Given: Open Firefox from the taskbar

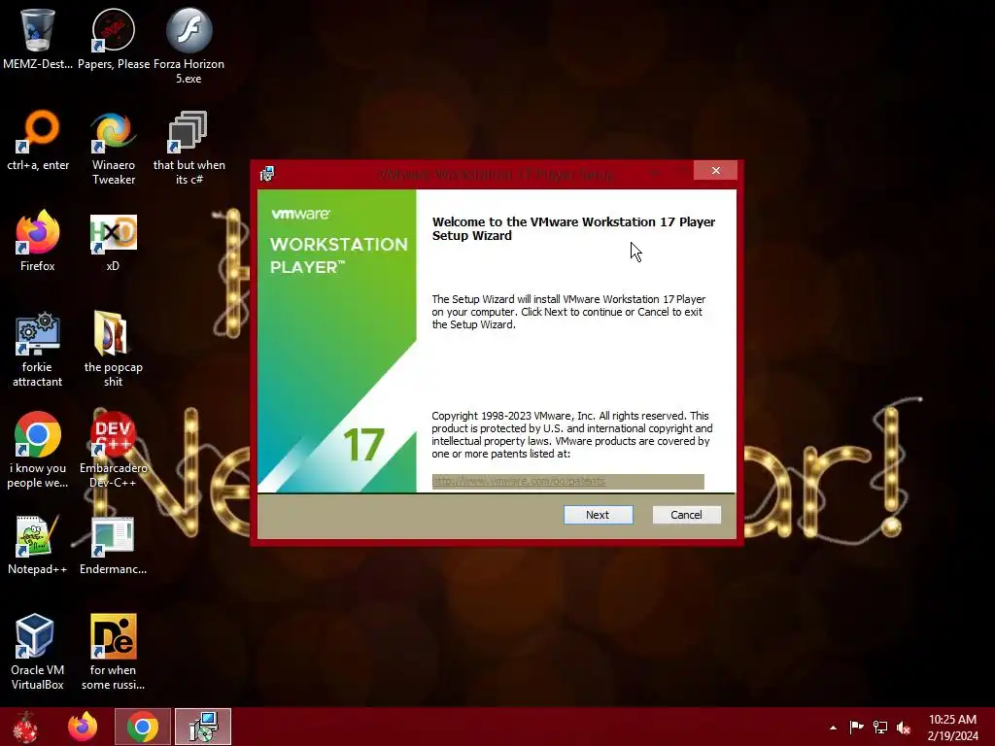Looking at the screenshot, I should point(83,727).
